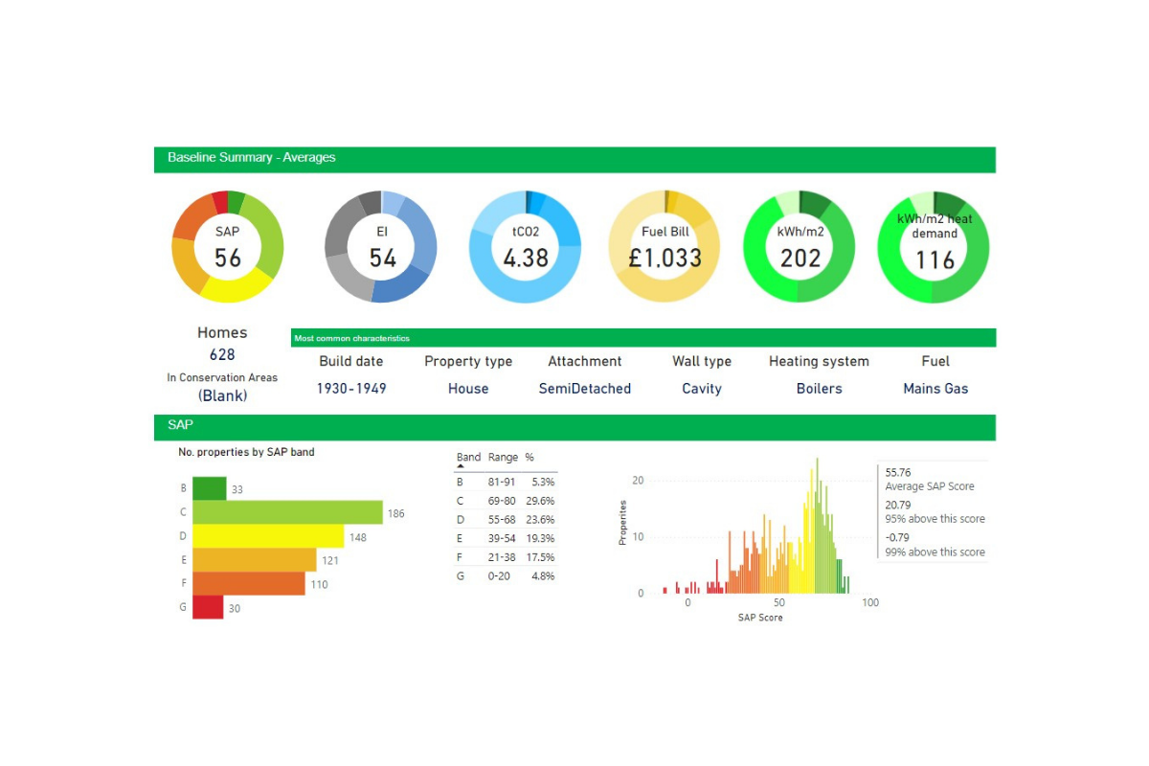Click the Range column header

pyautogui.click(x=503, y=458)
